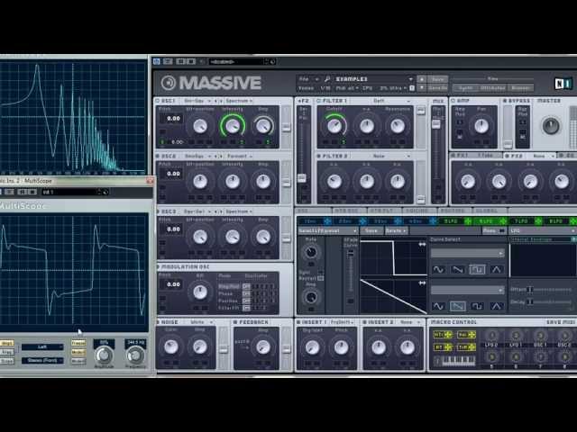
Task: Select the sawtooth waveform in upper Curve Select row
Action: (458, 270)
